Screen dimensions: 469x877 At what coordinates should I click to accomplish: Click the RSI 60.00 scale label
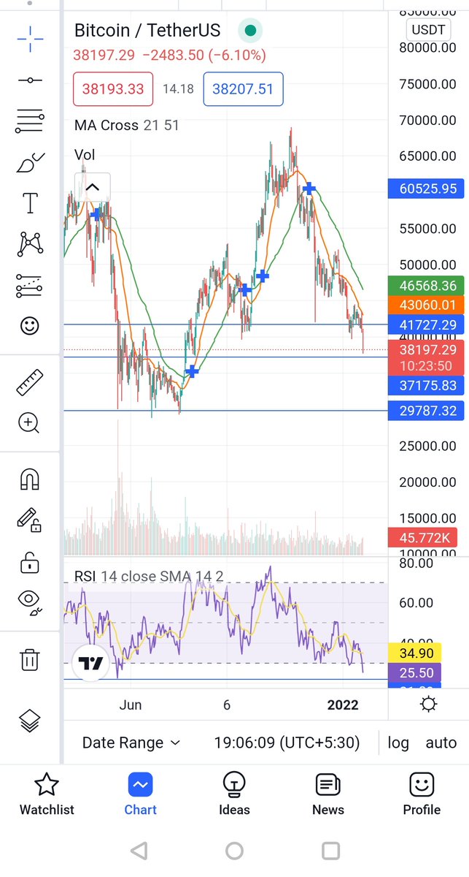(416, 603)
